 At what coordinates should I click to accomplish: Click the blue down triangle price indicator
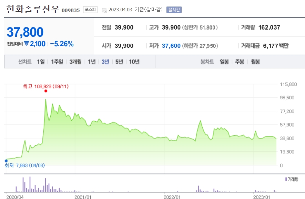(x=27, y=43)
